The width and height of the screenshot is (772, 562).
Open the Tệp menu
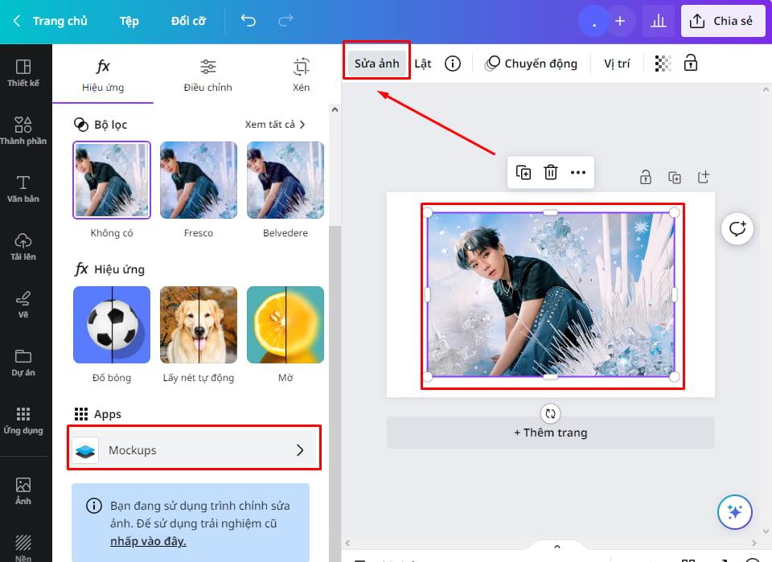pos(129,21)
